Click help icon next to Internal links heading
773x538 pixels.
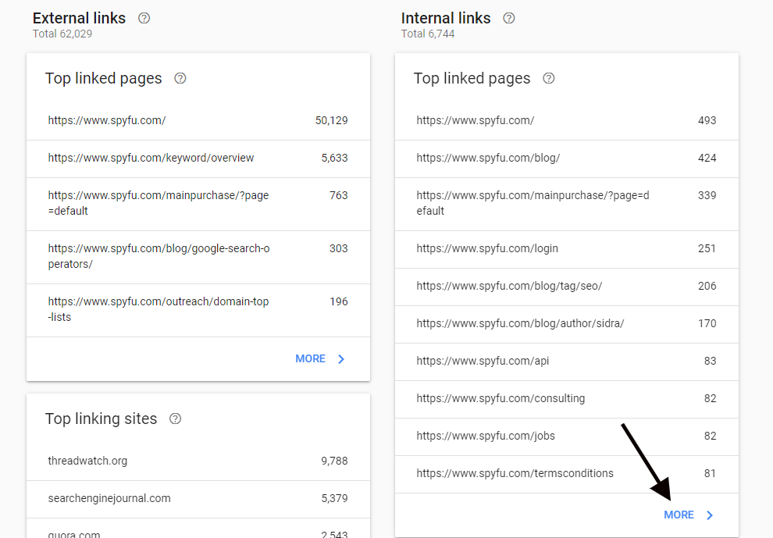tap(509, 18)
